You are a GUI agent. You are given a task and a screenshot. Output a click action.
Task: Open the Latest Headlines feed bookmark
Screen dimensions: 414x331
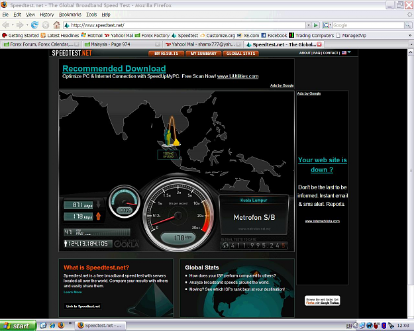[60, 35]
